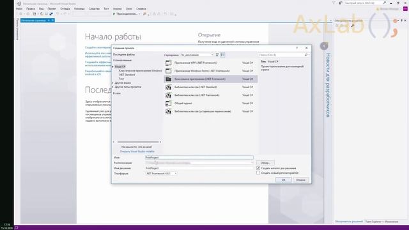409x230 pixels.
Task: Select class library (.NET Framework) template icon
Action: point(169,95)
